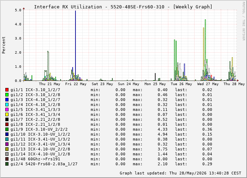Click the last value 0.29 for gi2/4
The image size is (247, 178).
207,164
